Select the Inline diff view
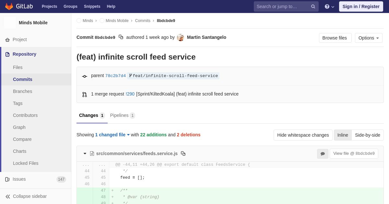Image resolution: width=389 pixels, height=204 pixels. pyautogui.click(x=343, y=135)
